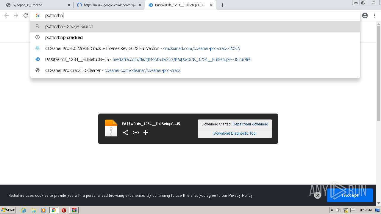Open the Opera taskbar icon
The width and height of the screenshot is (381, 214).
pyautogui.click(x=64, y=210)
